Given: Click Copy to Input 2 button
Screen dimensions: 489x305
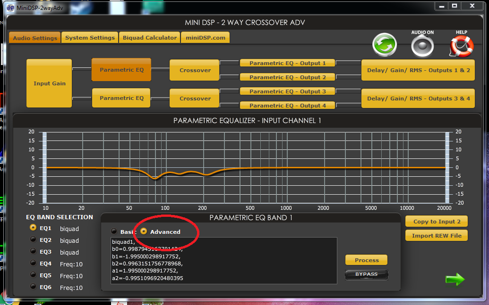Looking at the screenshot, I should pyautogui.click(x=437, y=221).
